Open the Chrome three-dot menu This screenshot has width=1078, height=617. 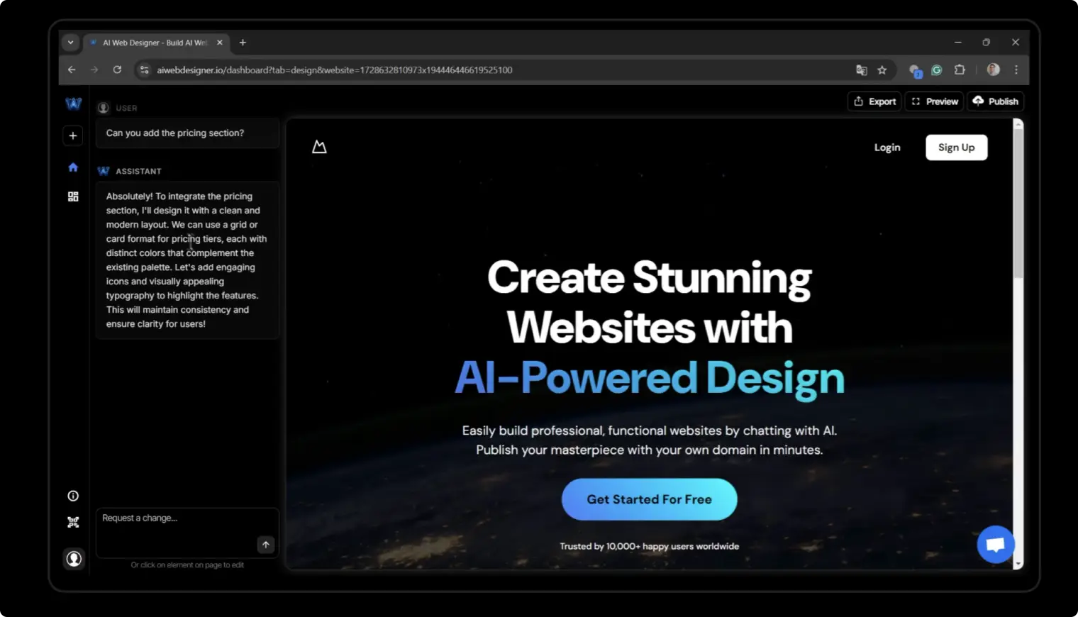[x=1016, y=70]
